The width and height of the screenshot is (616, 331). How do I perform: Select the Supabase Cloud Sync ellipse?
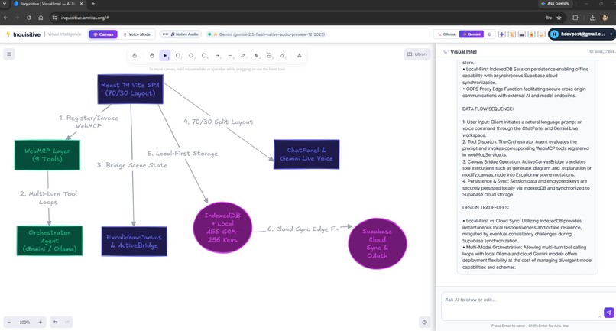point(378,244)
